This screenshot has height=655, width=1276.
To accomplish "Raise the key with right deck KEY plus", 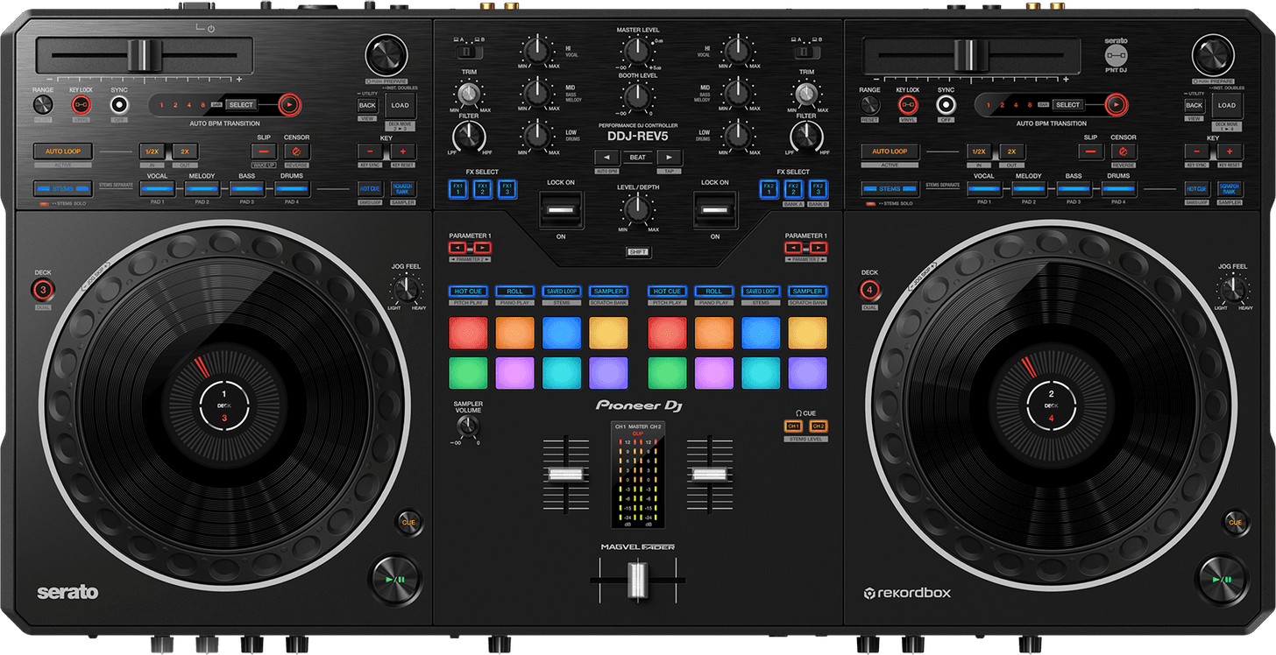I will coord(1230,151).
